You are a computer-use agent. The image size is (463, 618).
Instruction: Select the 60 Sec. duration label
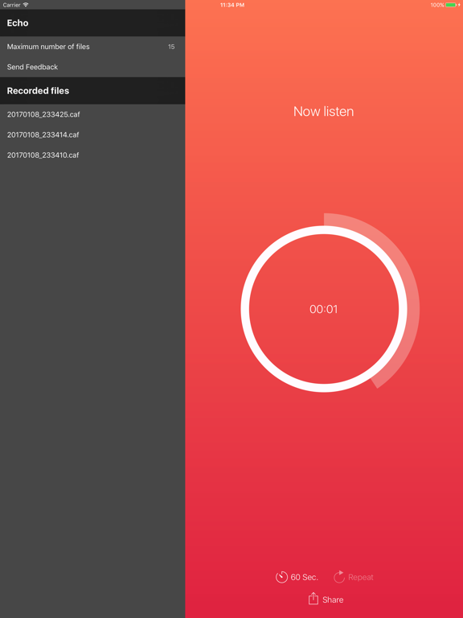[305, 578]
